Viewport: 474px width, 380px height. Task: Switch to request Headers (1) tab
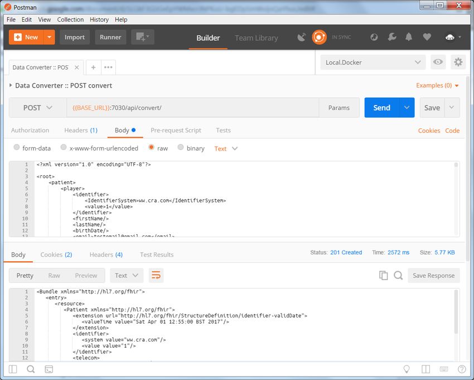click(81, 131)
